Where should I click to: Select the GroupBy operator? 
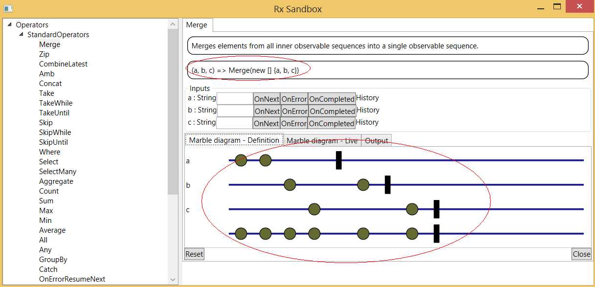[x=53, y=260]
